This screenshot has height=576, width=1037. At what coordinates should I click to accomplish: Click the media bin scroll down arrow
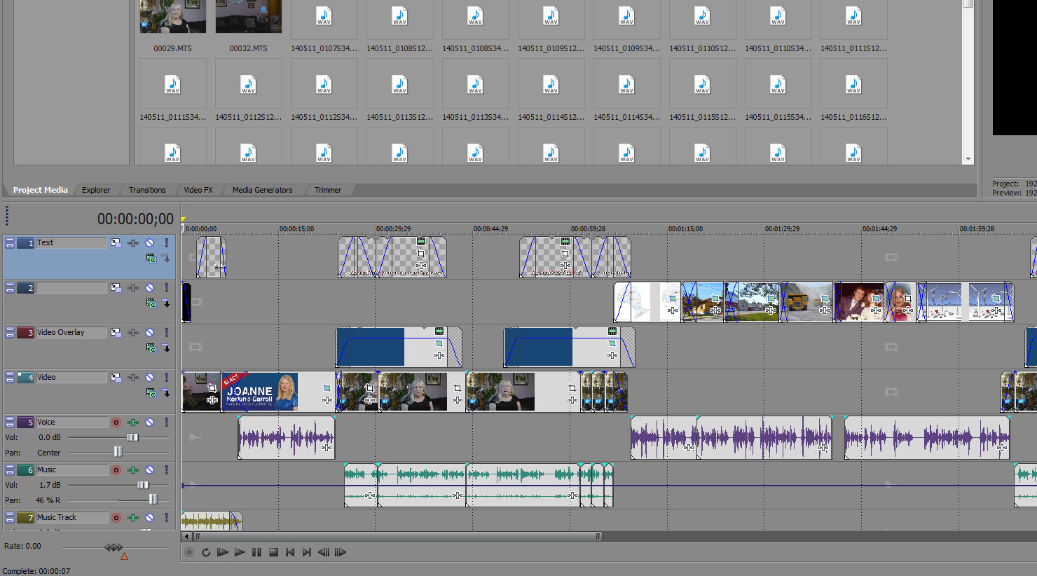pyautogui.click(x=968, y=159)
